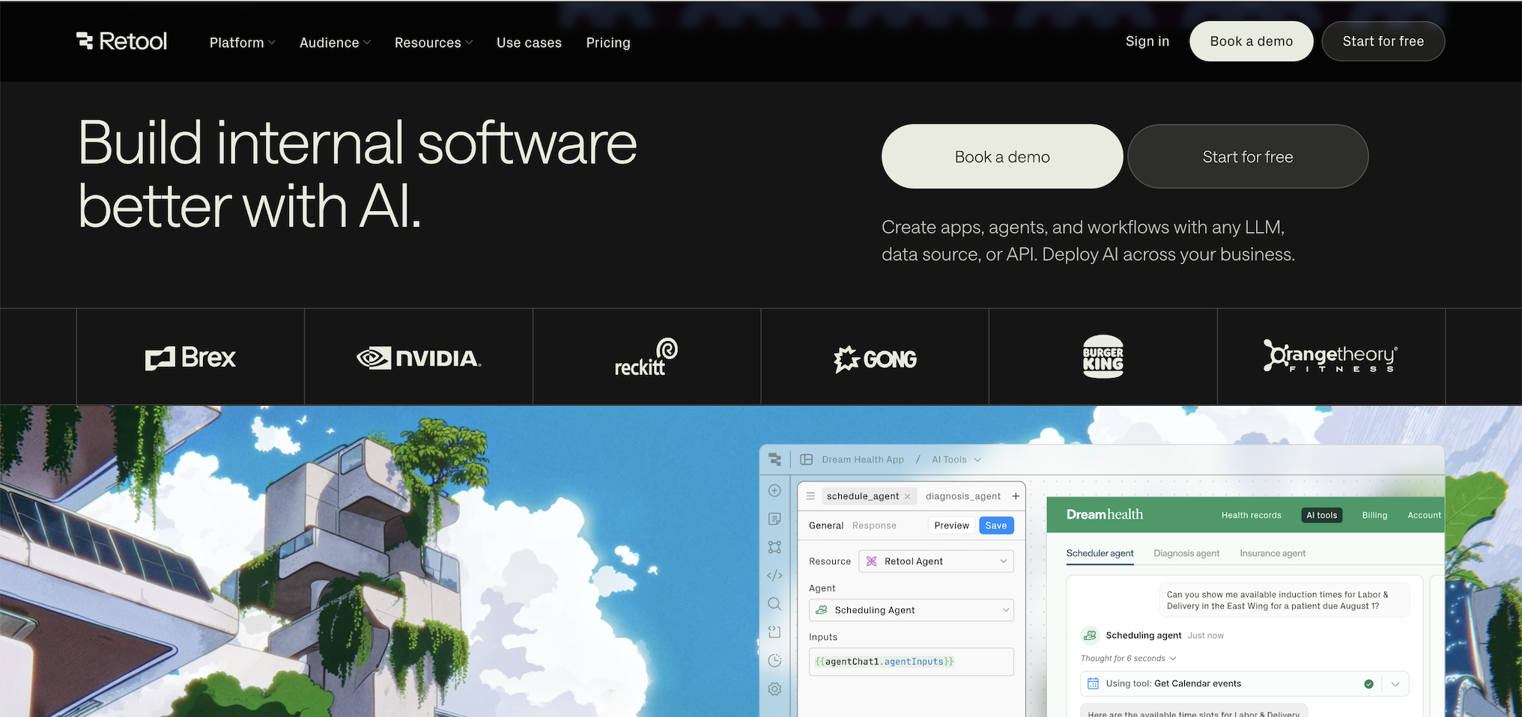Toggle the sidebar panel layout icon
The height and width of the screenshot is (717, 1522).
(x=807, y=460)
